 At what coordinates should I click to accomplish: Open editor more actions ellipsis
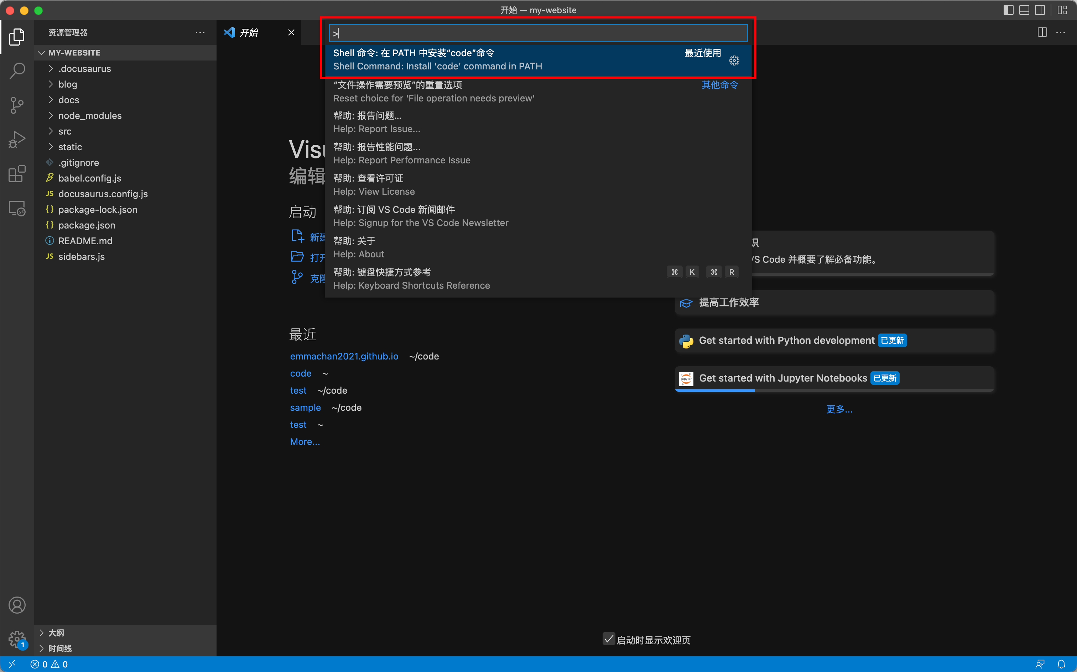[1061, 32]
